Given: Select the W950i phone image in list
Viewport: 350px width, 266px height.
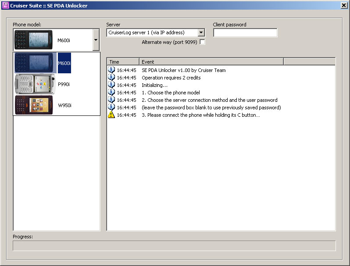Looking at the screenshot, I should pos(34,105).
